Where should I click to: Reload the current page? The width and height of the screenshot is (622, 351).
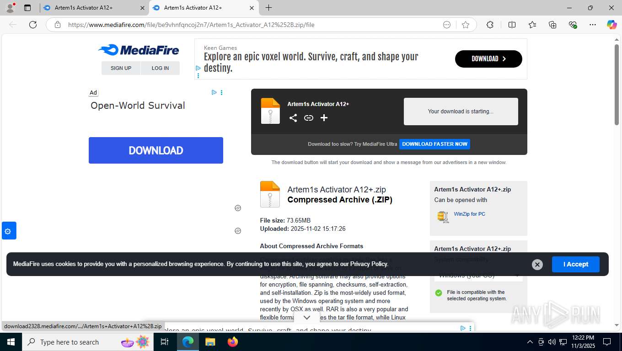click(33, 25)
